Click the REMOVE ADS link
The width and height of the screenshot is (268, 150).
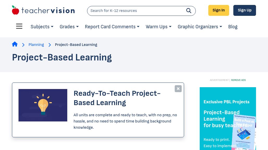pos(239,80)
